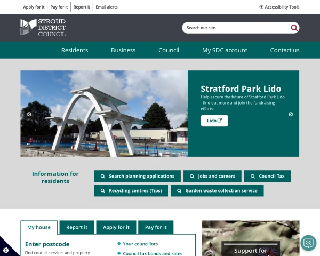
Task: Open the Pay for it top link
Action: pyautogui.click(x=59, y=7)
